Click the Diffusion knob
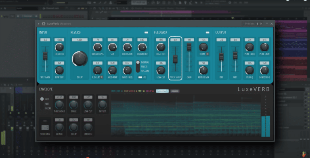310x158 pixels. [x=127, y=47]
